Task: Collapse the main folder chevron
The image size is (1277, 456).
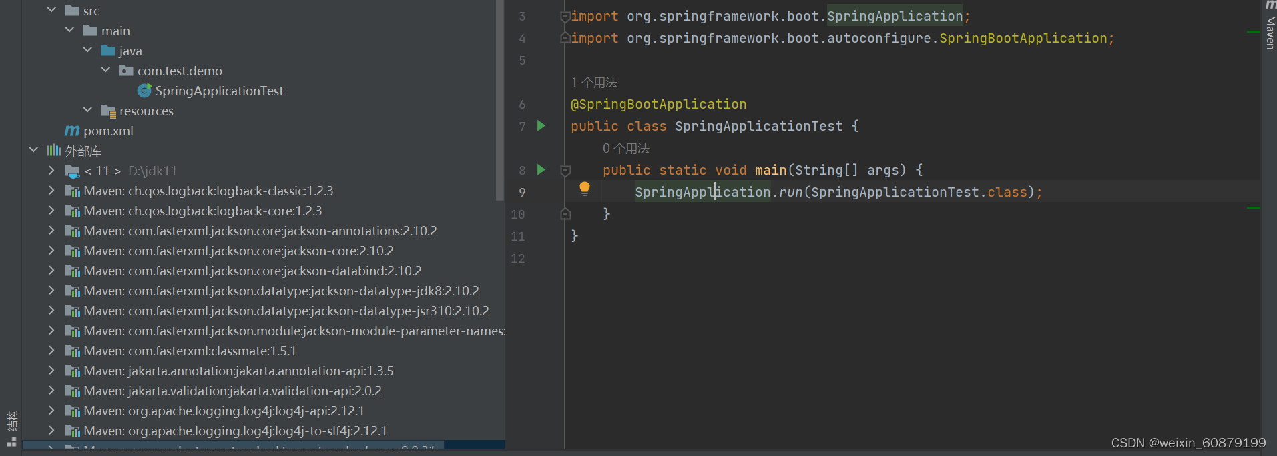Action: (x=69, y=30)
